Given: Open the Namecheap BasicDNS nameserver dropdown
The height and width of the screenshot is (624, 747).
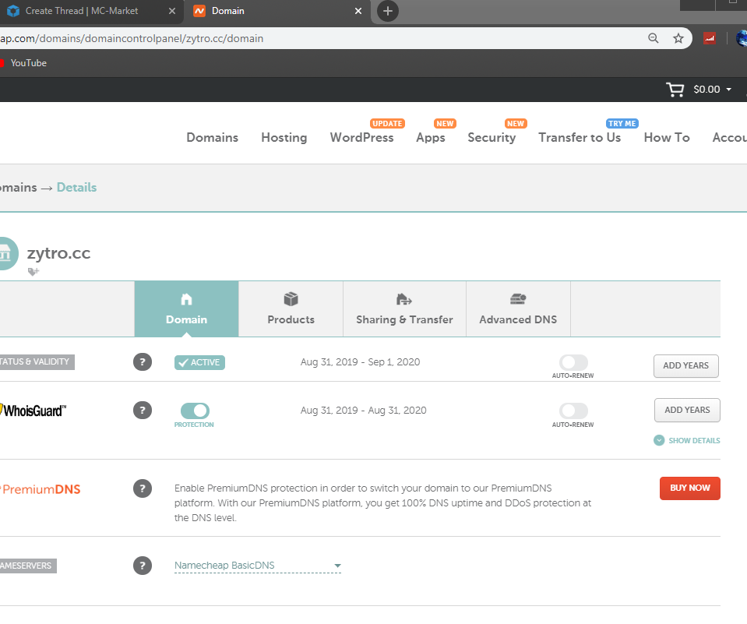Looking at the screenshot, I should click(258, 566).
